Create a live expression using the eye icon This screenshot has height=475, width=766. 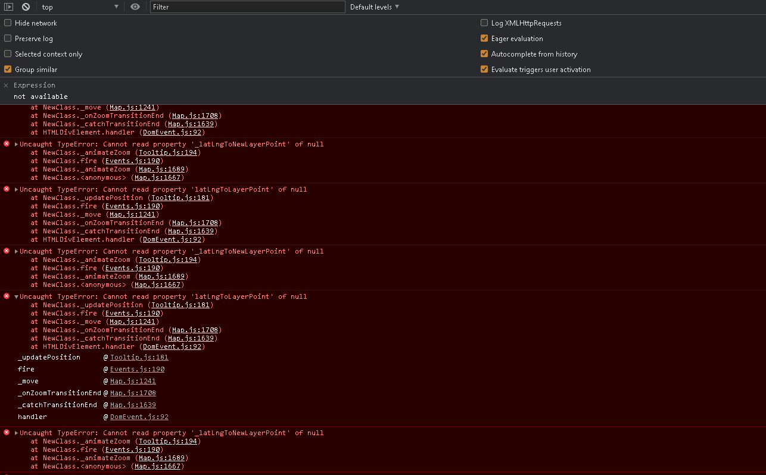coord(135,7)
